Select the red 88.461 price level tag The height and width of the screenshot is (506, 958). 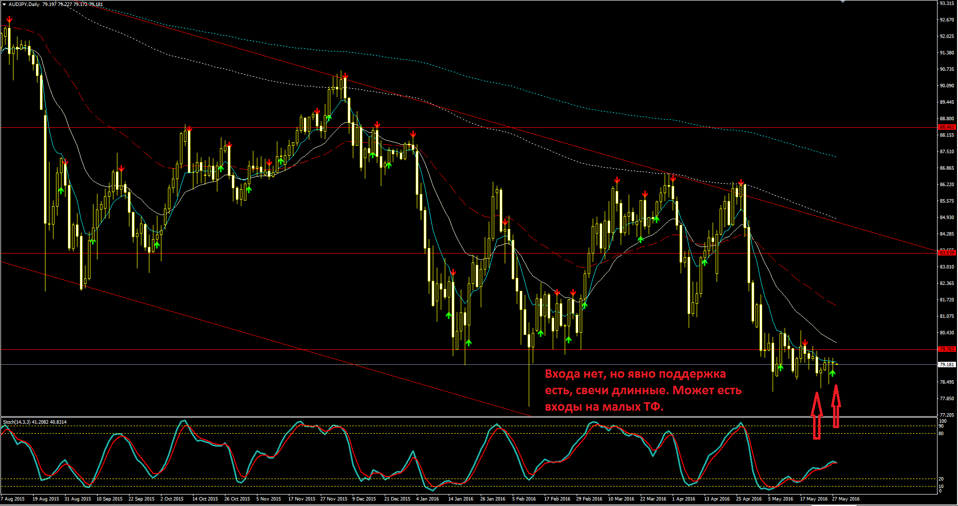(x=947, y=127)
